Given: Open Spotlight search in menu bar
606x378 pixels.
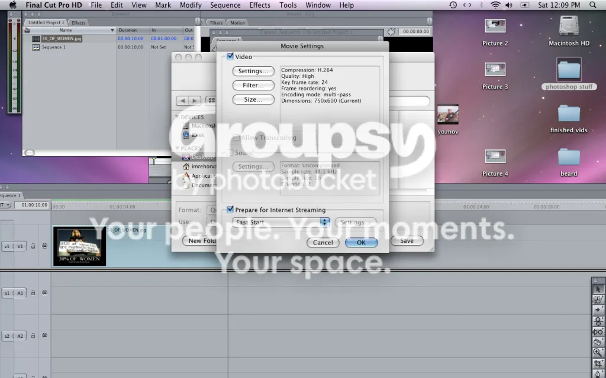Looking at the screenshot, I should coord(592,5).
